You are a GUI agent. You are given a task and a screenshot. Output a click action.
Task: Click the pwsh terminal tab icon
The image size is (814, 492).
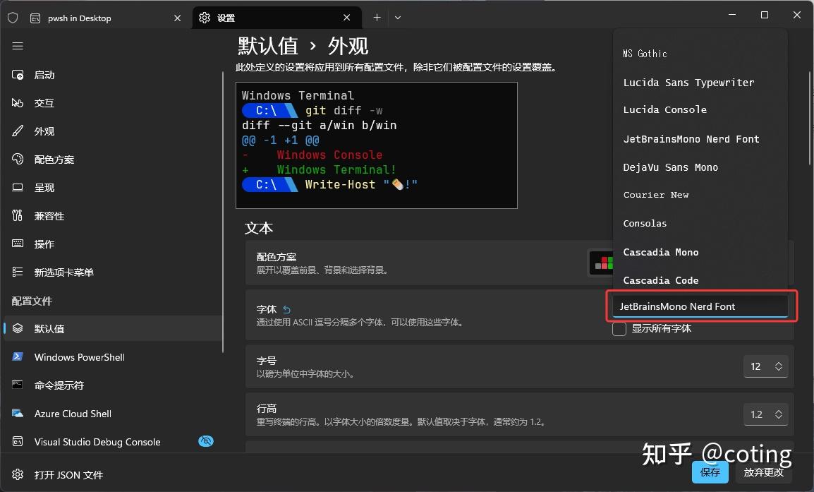tap(35, 18)
